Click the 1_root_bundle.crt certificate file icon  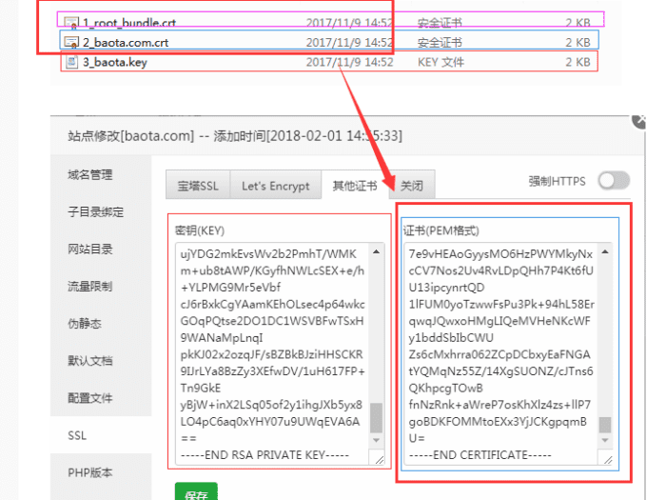point(71,21)
